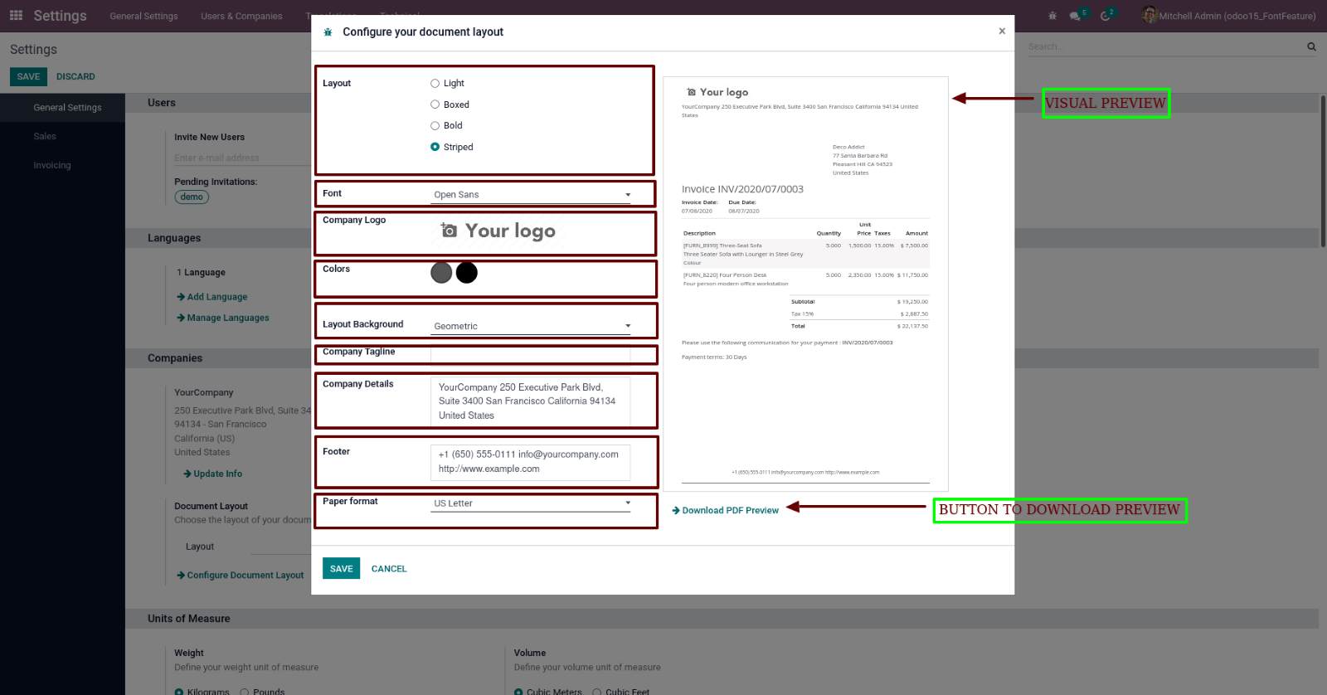Select Cubic Feet volume unit
1327x695 pixels.
coord(597,692)
